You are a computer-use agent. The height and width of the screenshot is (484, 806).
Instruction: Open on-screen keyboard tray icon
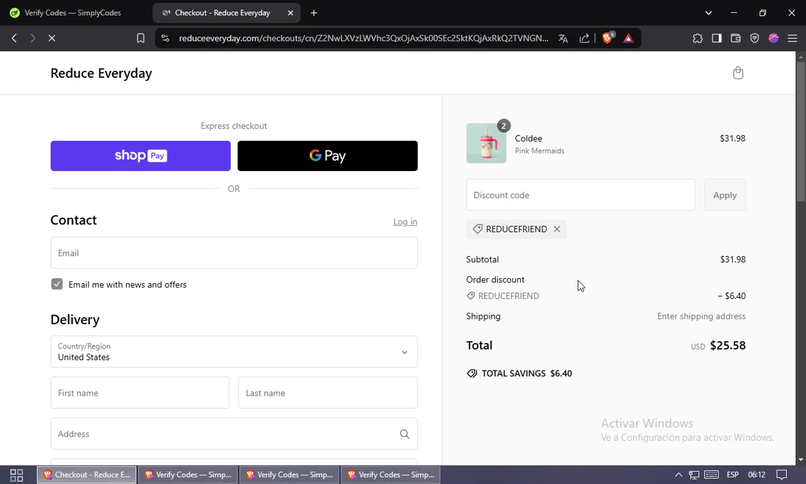pyautogui.click(x=711, y=475)
